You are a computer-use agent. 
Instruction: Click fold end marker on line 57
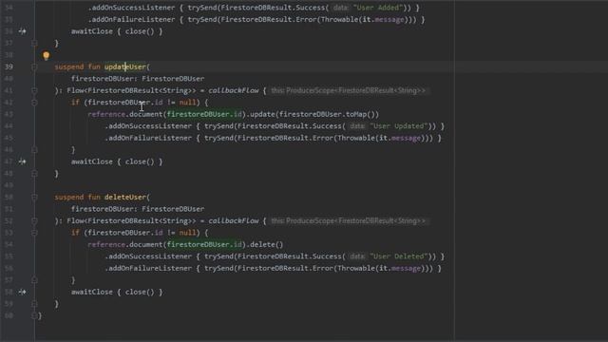(x=34, y=280)
